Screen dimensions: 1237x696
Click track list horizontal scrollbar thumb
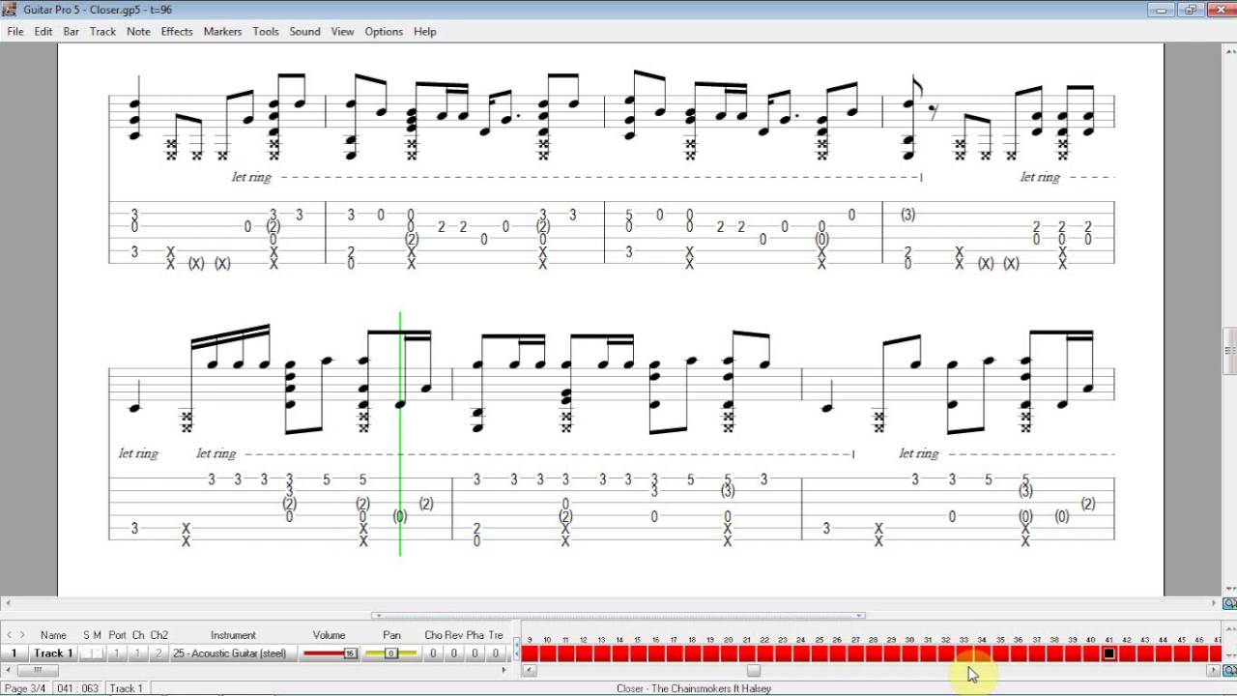click(x=38, y=671)
